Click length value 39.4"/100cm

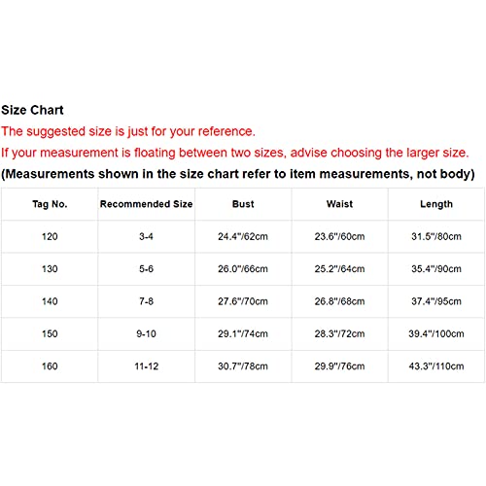pos(436,333)
